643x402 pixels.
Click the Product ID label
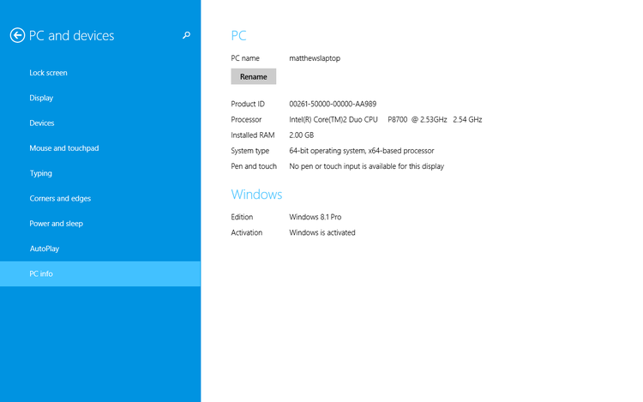(x=248, y=104)
